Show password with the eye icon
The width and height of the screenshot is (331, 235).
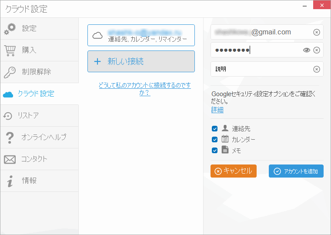[x=307, y=50]
